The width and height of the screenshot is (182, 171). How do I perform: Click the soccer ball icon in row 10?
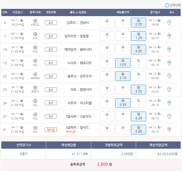click(35, 48)
